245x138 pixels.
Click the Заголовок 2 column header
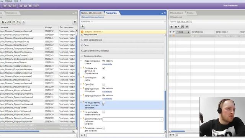click(227, 32)
